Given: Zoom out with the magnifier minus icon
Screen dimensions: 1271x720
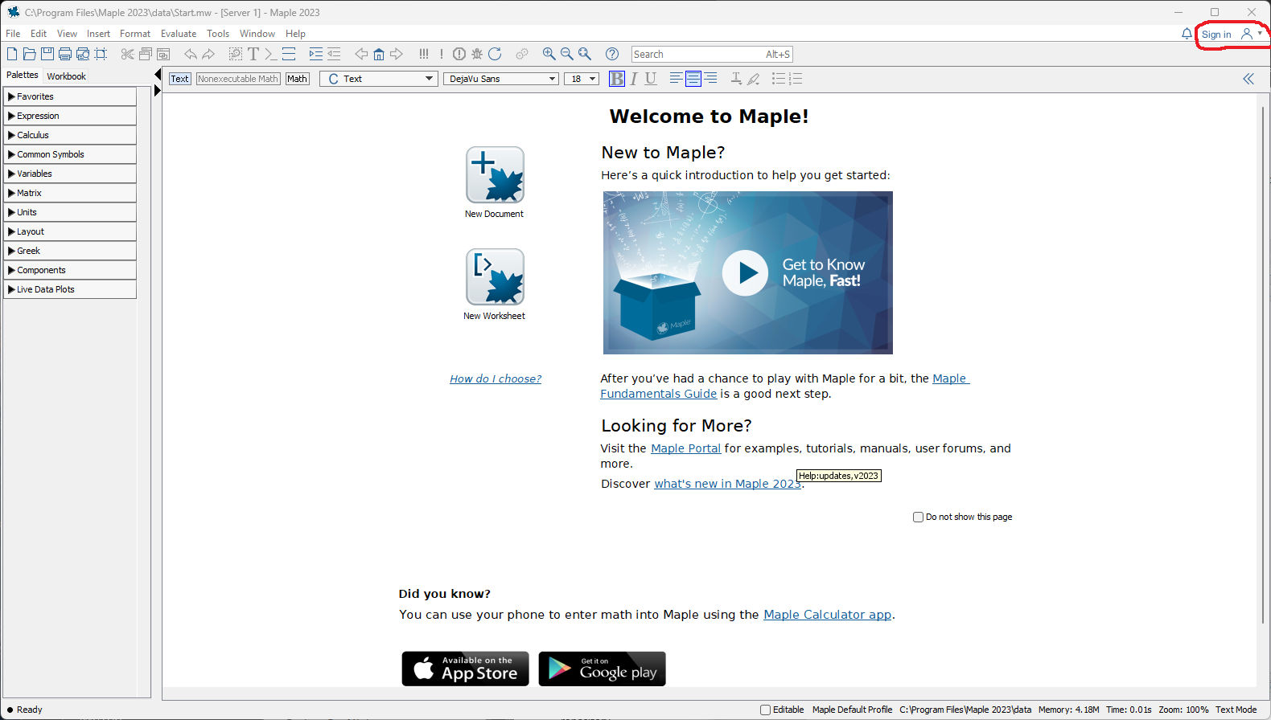Looking at the screenshot, I should (567, 54).
